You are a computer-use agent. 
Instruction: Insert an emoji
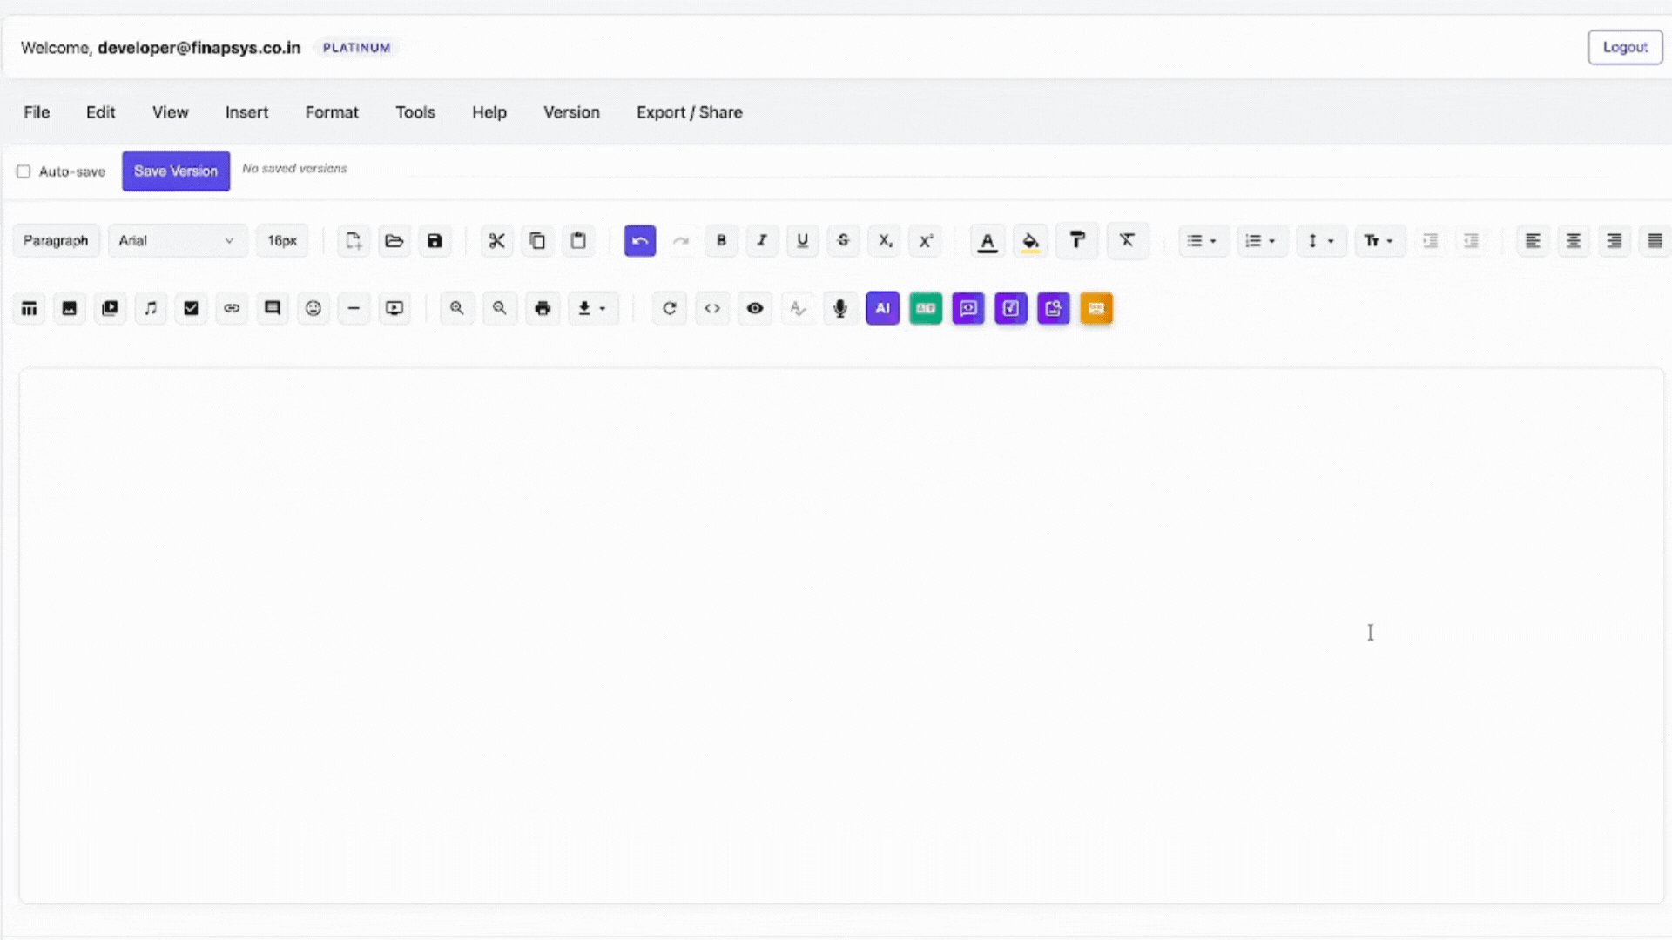coord(313,308)
